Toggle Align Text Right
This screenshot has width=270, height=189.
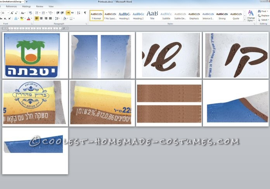coord(46,18)
